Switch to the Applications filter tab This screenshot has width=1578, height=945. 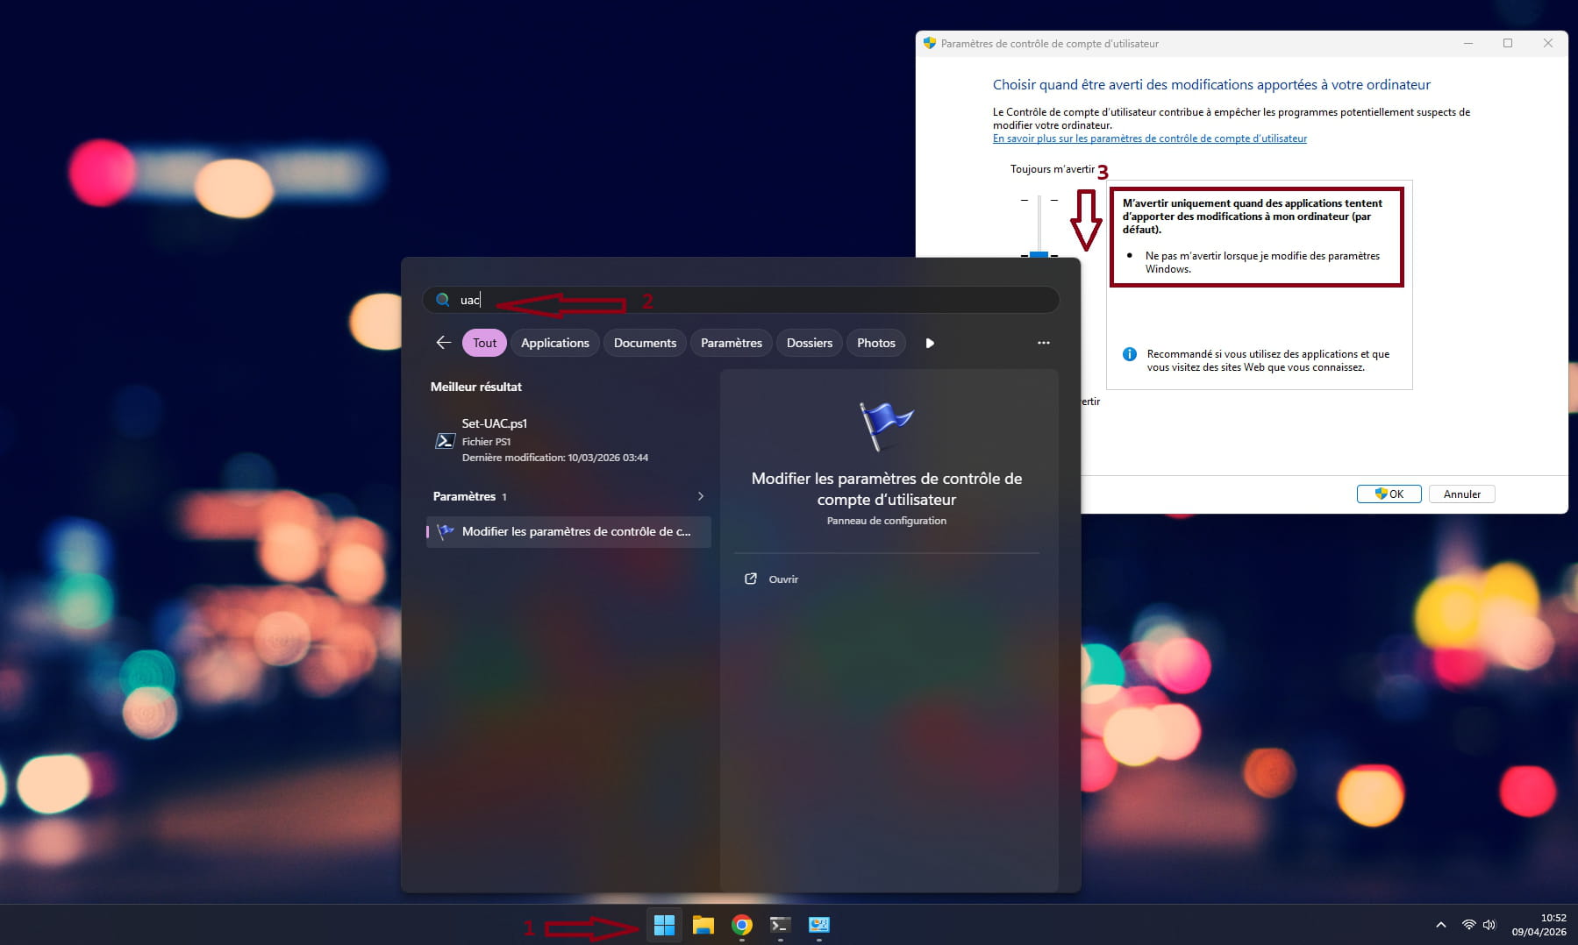pyautogui.click(x=555, y=343)
